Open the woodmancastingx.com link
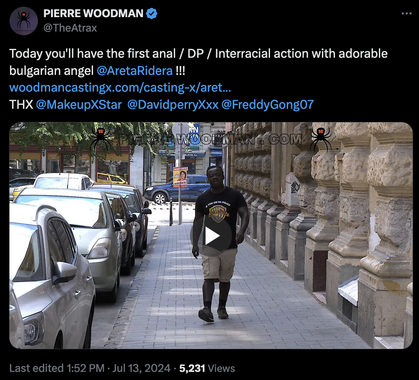 coord(120,88)
